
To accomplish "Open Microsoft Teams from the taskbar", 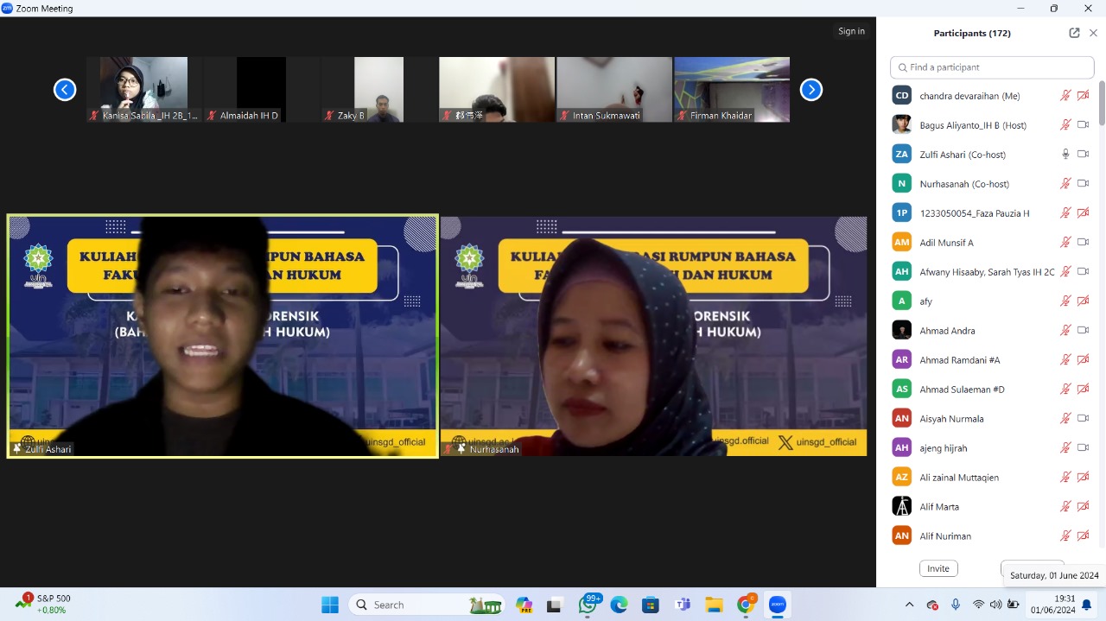I will tap(683, 605).
